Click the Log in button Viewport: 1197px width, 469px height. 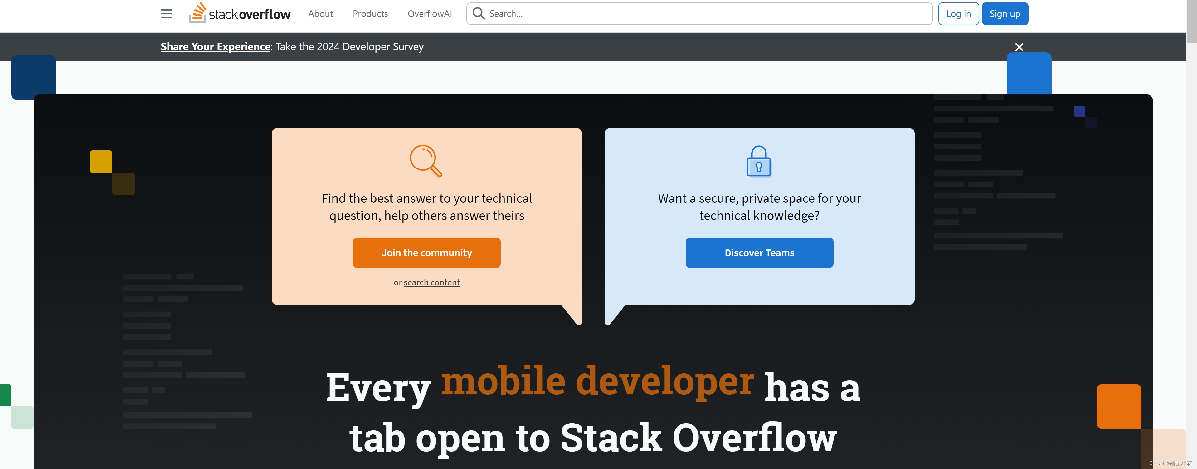[x=958, y=14]
